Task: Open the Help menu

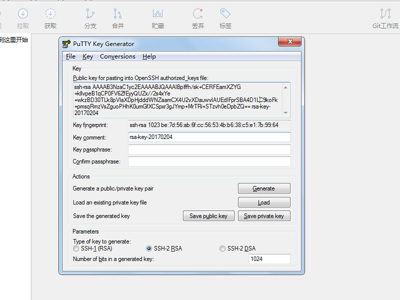Action: (x=149, y=56)
